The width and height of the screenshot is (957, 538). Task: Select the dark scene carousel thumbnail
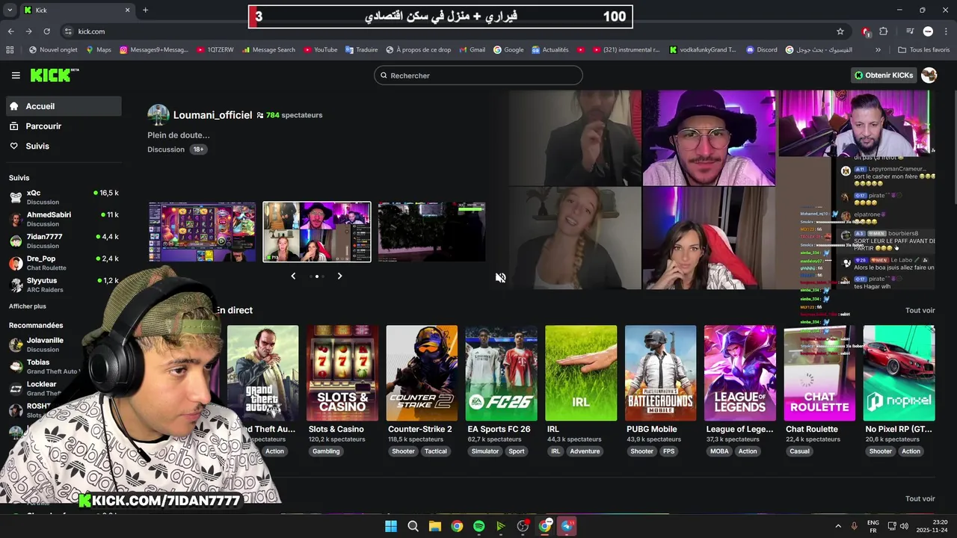[431, 232]
